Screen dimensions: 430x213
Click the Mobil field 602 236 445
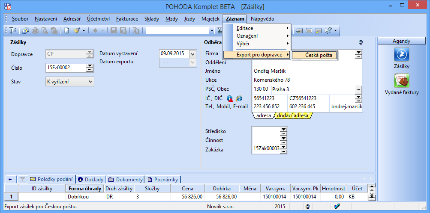[308, 106]
